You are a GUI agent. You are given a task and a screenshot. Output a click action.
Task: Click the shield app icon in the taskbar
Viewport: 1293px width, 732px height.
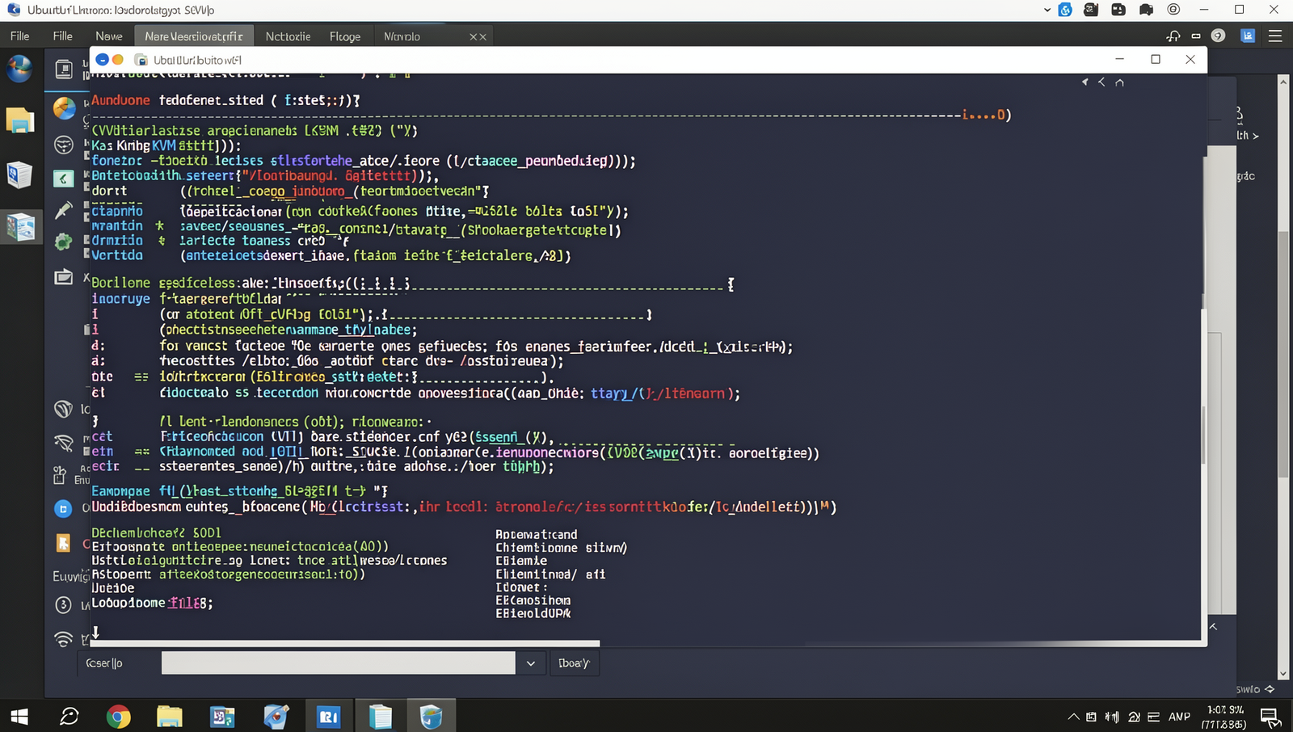431,717
